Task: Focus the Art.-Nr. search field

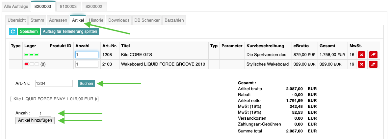Action: (x=54, y=84)
